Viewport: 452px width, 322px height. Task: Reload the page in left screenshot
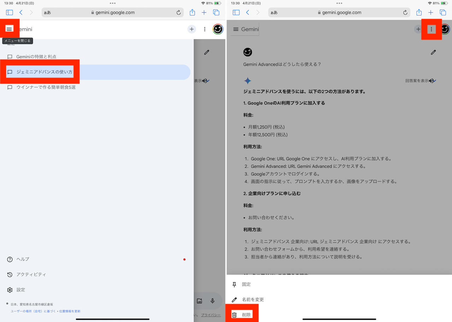pyautogui.click(x=179, y=12)
